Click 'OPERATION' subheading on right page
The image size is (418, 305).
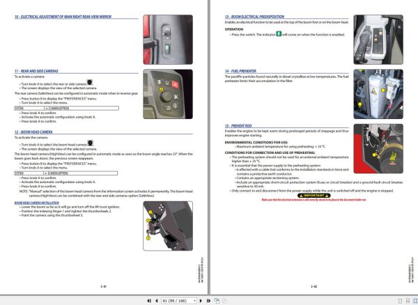(234, 29)
